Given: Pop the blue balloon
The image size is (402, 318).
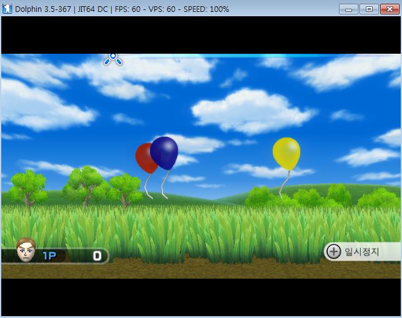Looking at the screenshot, I should (x=164, y=153).
